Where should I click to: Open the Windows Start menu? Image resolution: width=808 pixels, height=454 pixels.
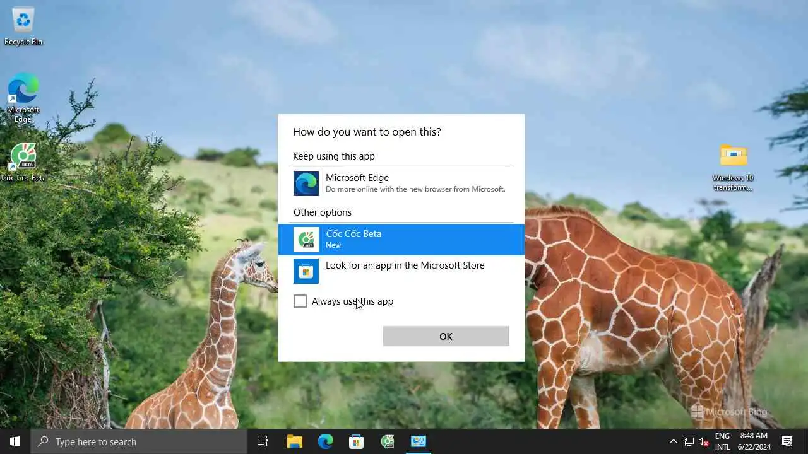(15, 441)
